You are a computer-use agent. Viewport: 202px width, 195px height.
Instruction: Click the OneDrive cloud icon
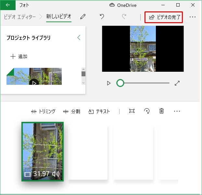(x=112, y=5)
